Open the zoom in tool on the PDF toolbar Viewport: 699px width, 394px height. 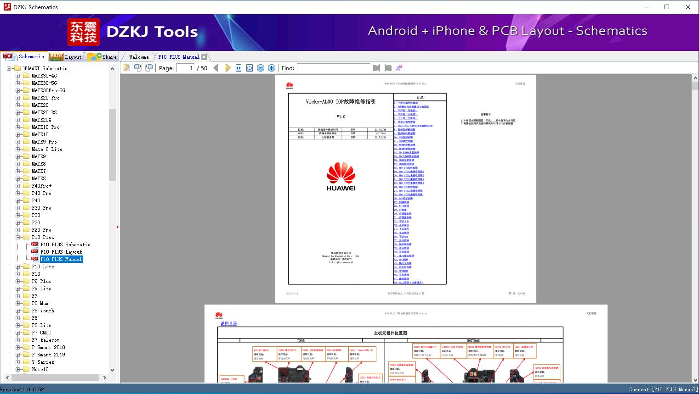point(271,67)
